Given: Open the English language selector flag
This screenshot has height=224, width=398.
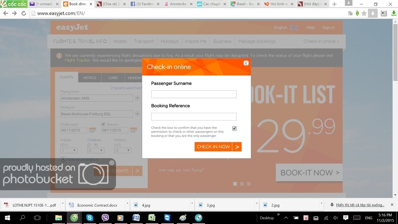Looking at the screenshot, I should [x=294, y=28].
